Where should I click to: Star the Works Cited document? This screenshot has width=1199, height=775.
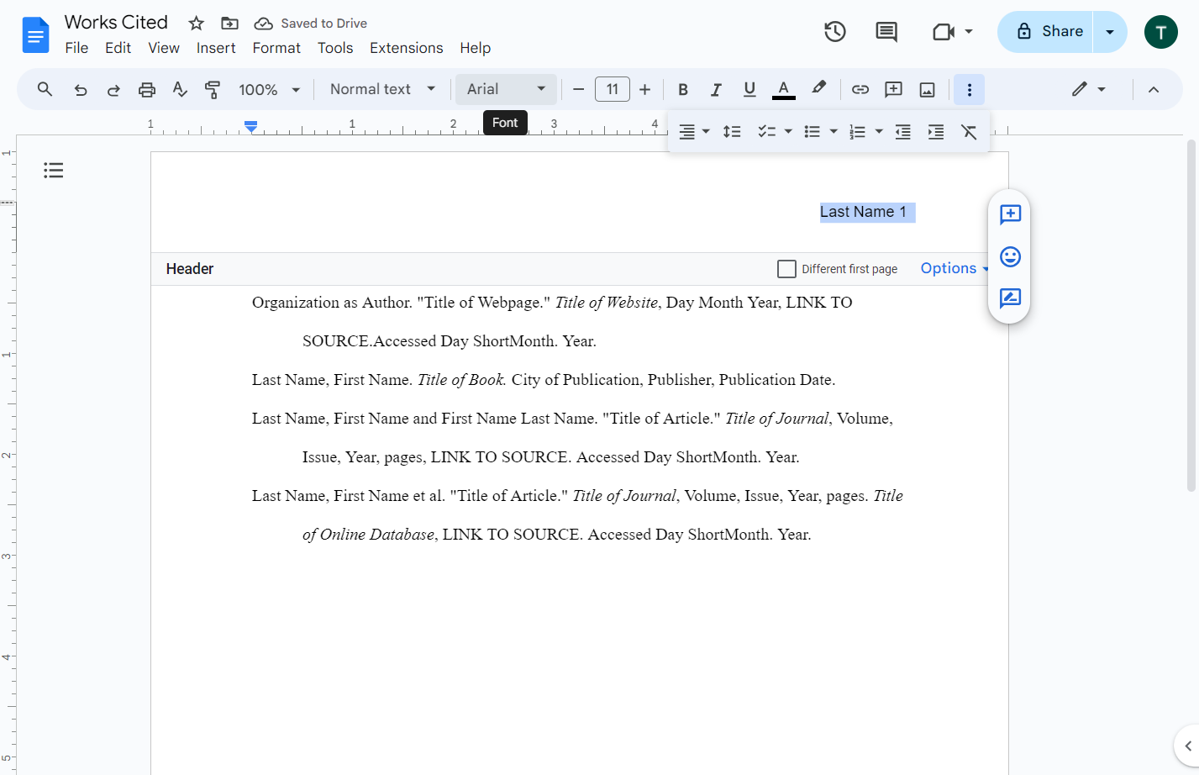pos(197,24)
